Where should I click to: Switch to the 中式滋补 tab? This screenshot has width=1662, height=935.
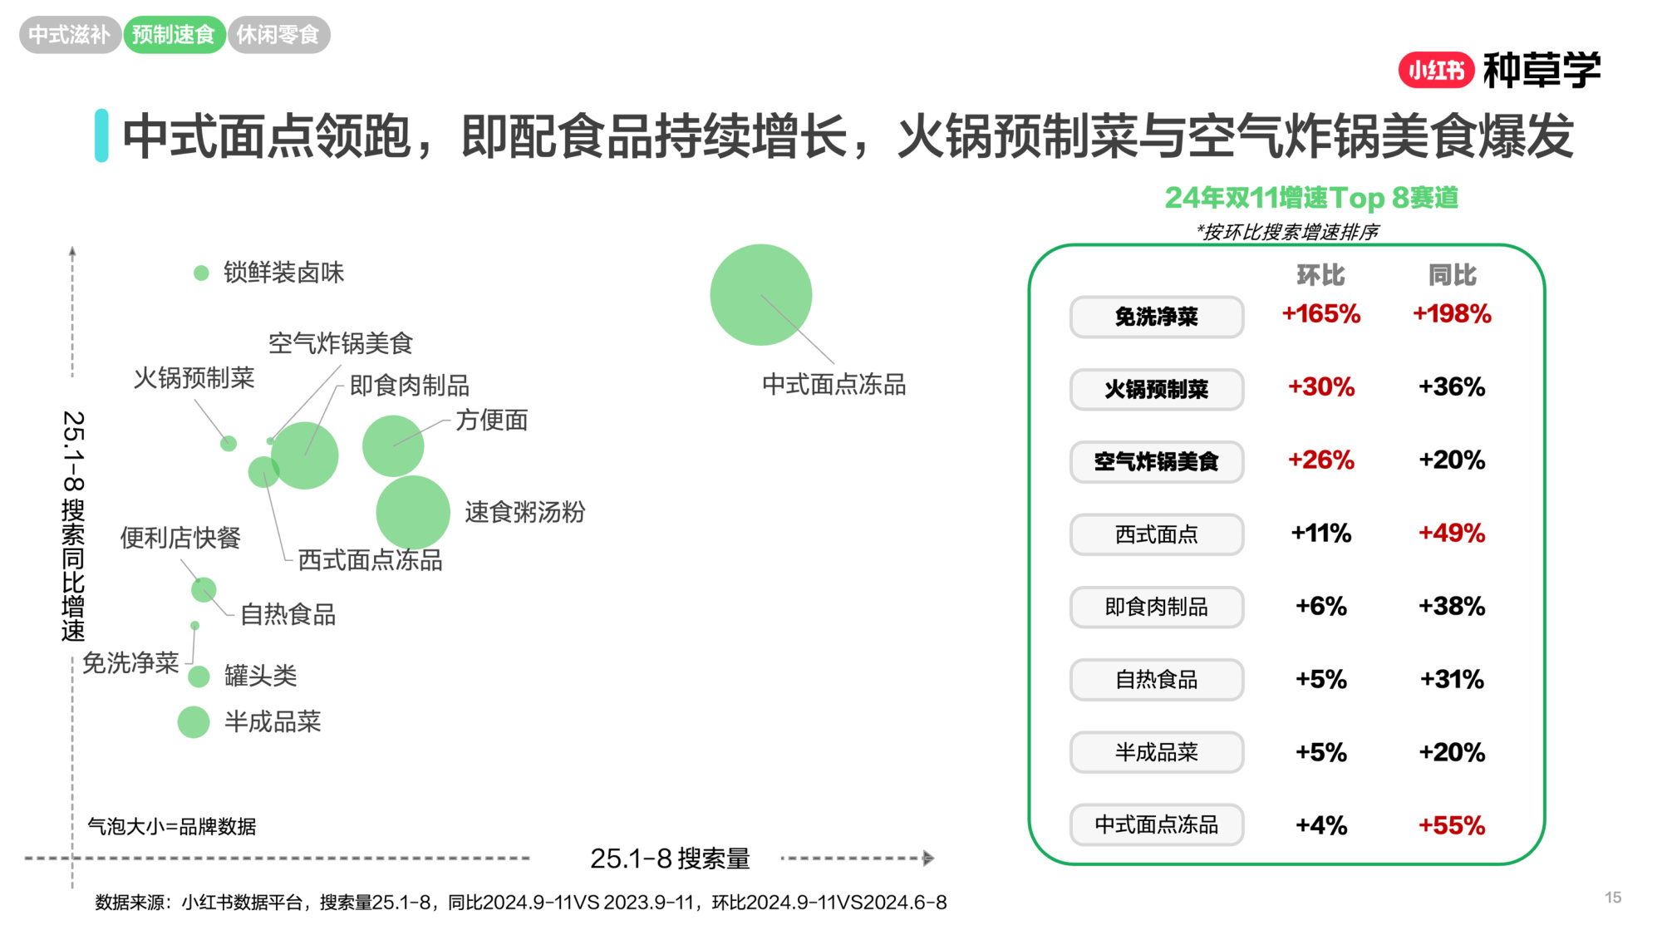[x=70, y=35]
